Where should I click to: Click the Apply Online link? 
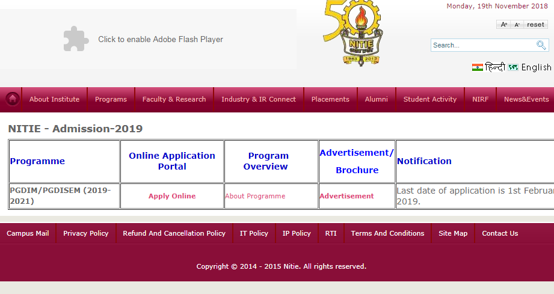click(x=172, y=196)
